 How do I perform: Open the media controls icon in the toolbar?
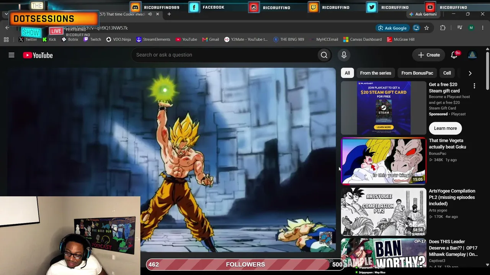[460, 28]
